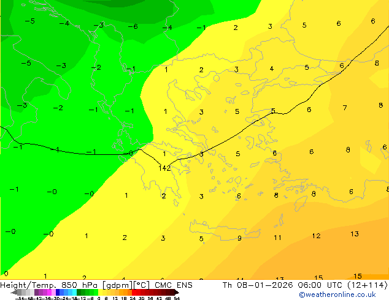Click the 'Th 08-01-2026 06:00 UTC' timestamp

pyautogui.click(x=283, y=285)
